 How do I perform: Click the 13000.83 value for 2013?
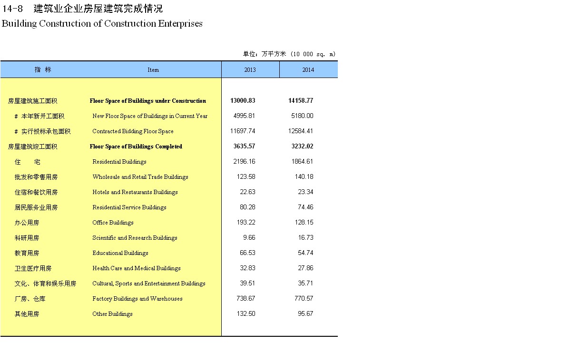click(243, 101)
